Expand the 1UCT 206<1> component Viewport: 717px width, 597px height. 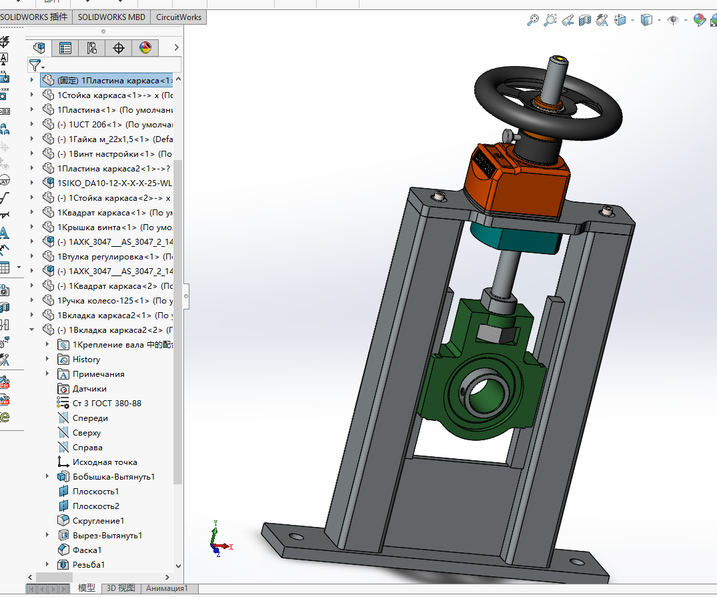[32, 124]
